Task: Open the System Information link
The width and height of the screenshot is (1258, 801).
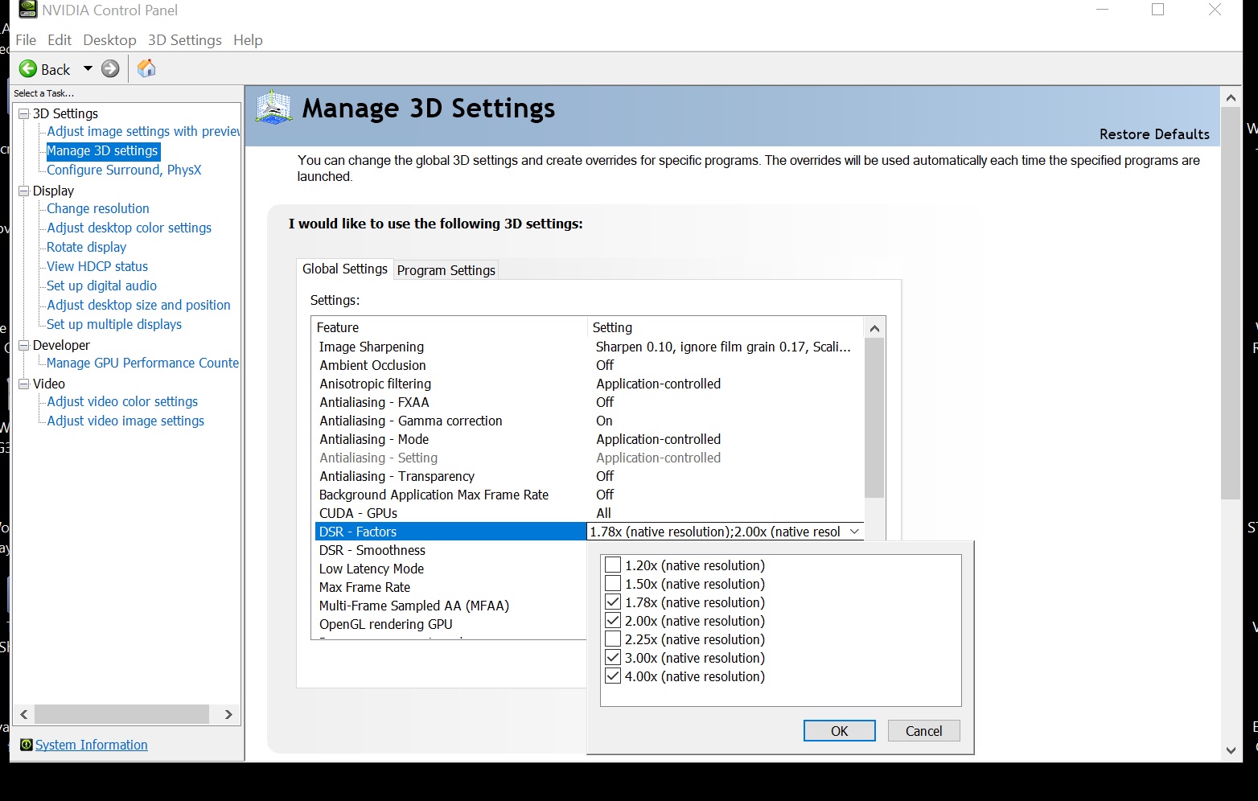Action: (92, 745)
